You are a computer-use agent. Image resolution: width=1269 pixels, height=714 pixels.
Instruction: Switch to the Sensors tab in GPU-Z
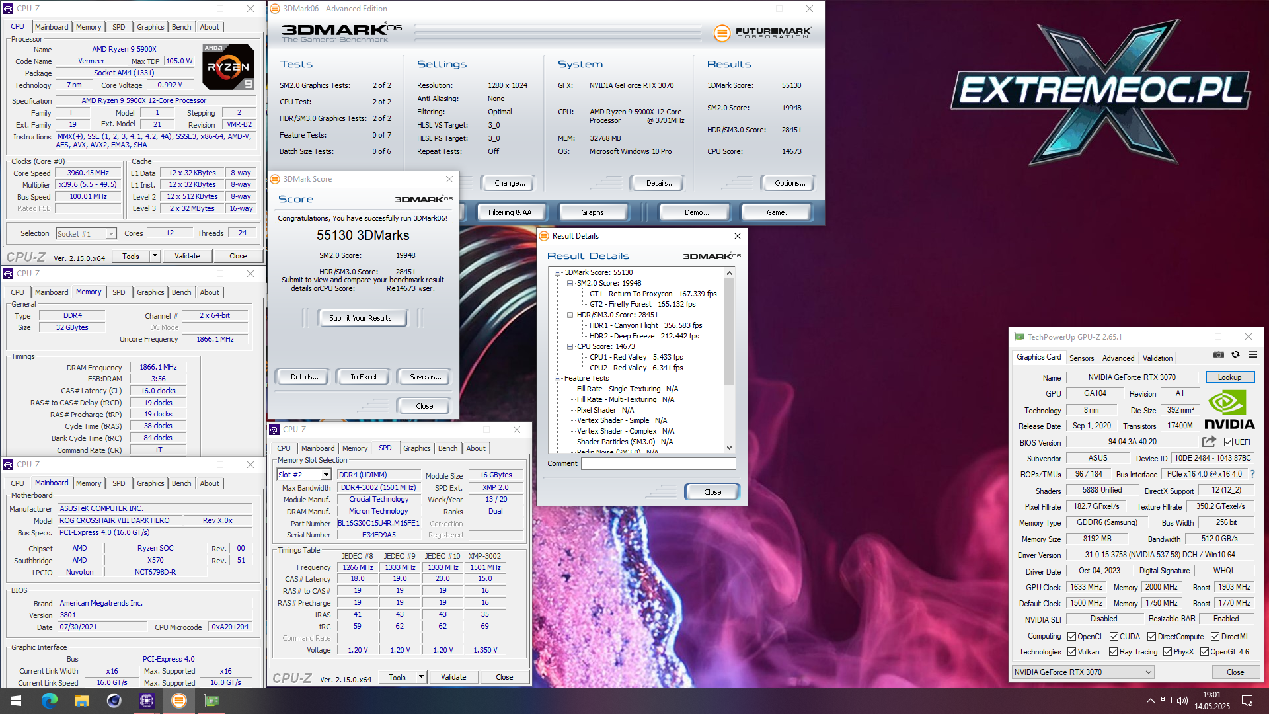(x=1081, y=358)
